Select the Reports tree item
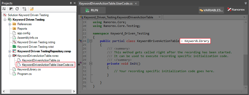 [22, 29]
